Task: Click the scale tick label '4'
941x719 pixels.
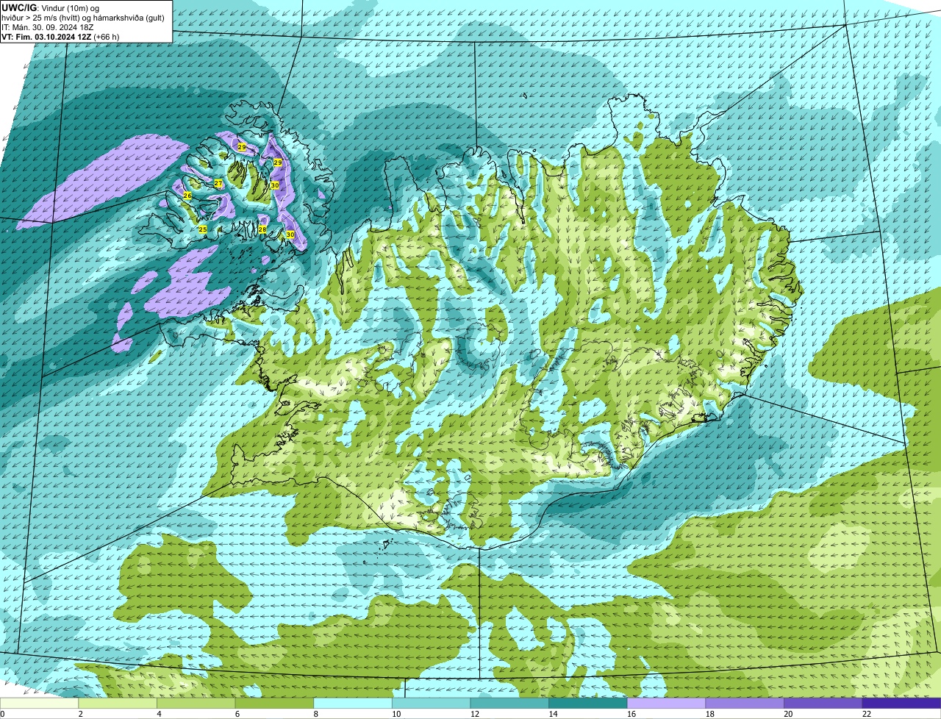Action: coord(159,714)
